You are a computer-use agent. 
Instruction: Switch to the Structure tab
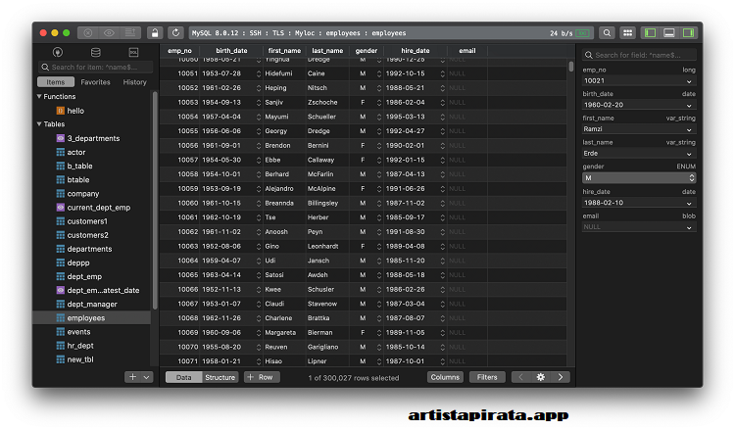(220, 377)
